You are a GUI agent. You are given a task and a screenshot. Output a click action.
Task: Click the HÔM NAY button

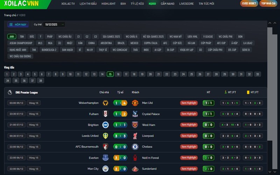pos(18,24)
